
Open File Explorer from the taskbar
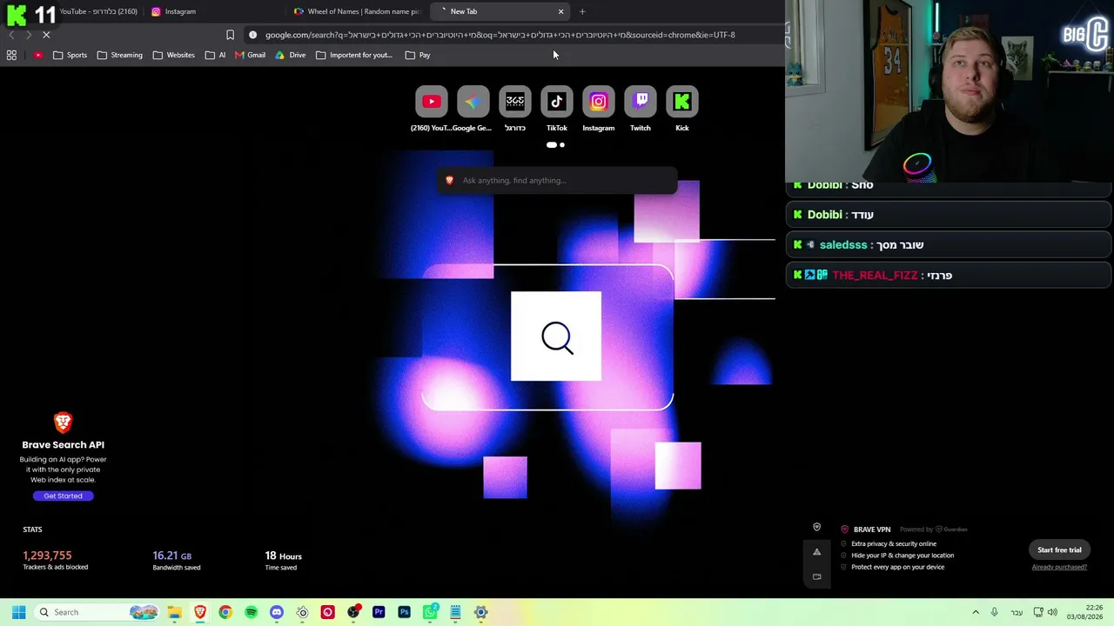(x=174, y=612)
